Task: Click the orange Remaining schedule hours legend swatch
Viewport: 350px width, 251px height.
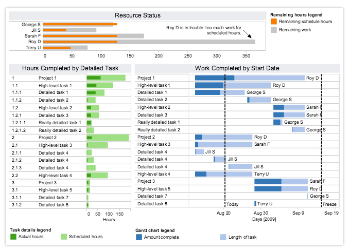Action: point(273,22)
